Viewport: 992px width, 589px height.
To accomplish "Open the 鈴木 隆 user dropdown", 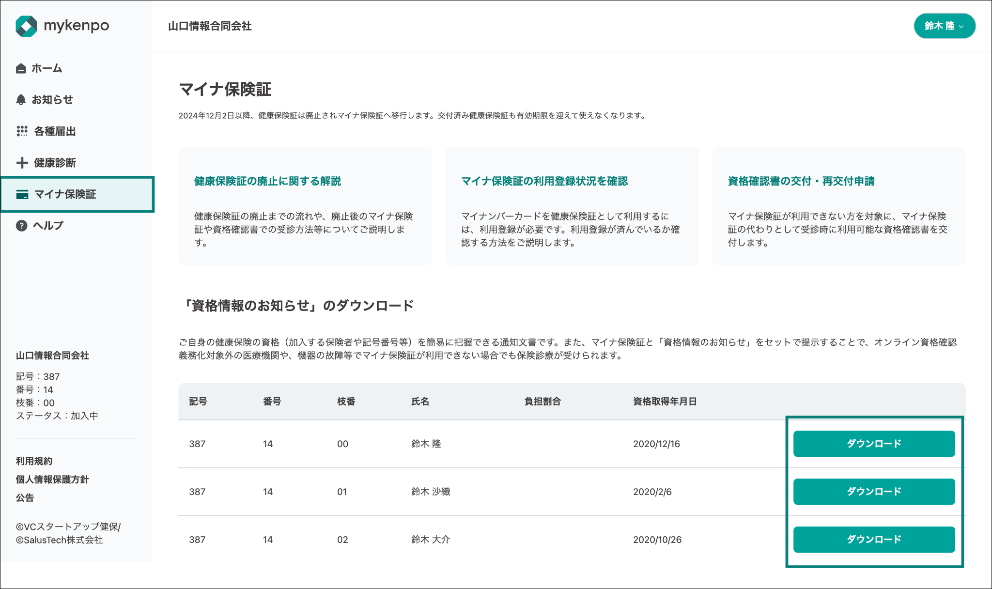I will [x=944, y=26].
